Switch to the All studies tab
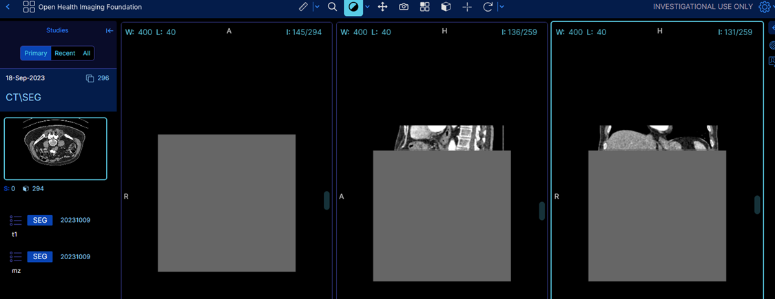Image resolution: width=775 pixels, height=299 pixels. [x=87, y=54]
